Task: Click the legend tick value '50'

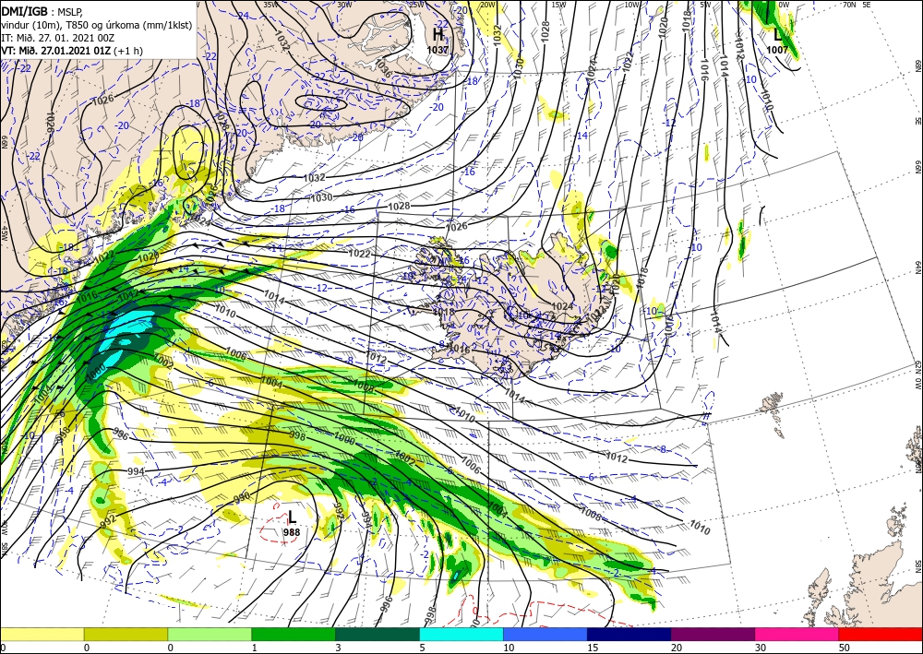Action: [x=845, y=648]
